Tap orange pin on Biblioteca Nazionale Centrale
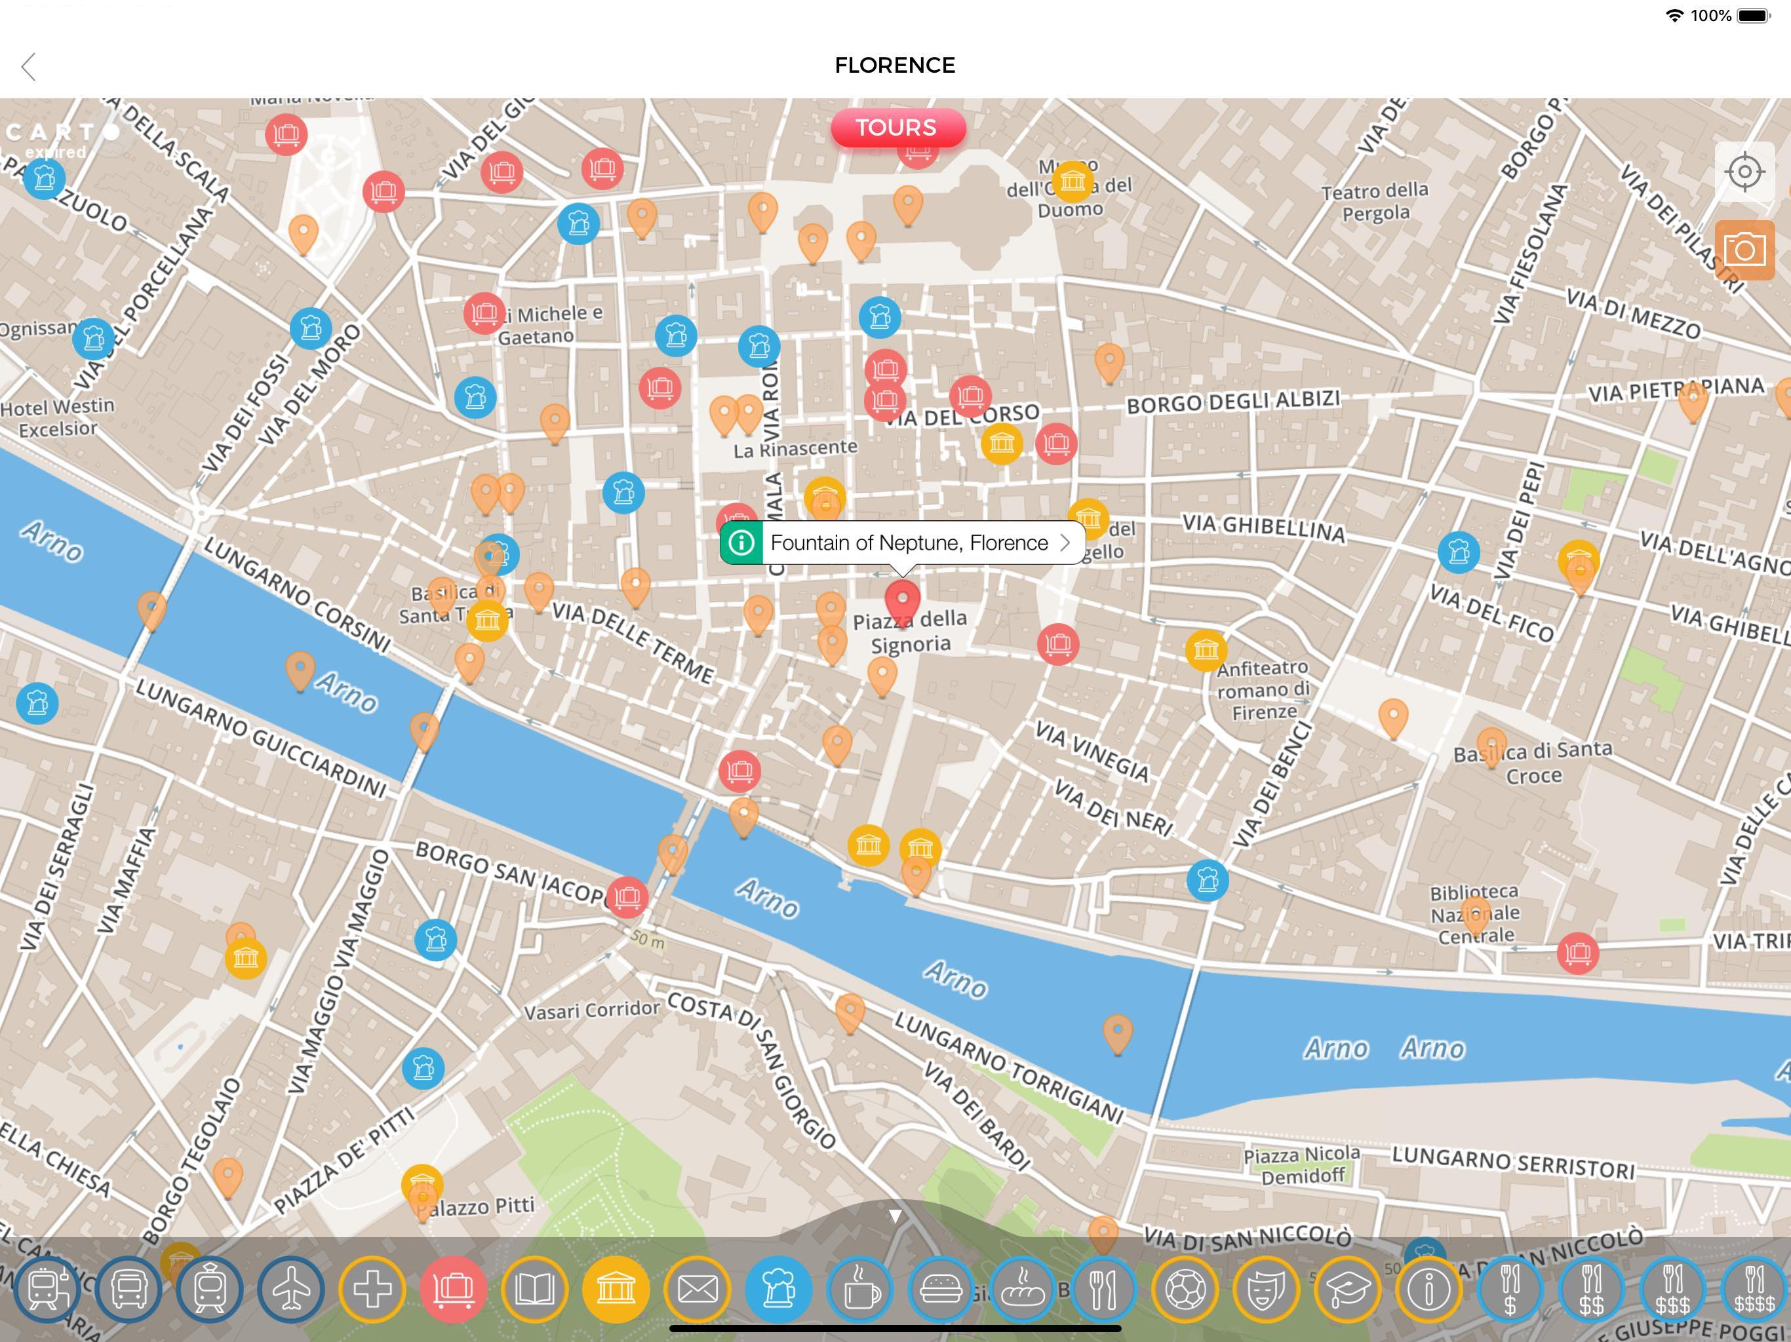 point(1476,915)
